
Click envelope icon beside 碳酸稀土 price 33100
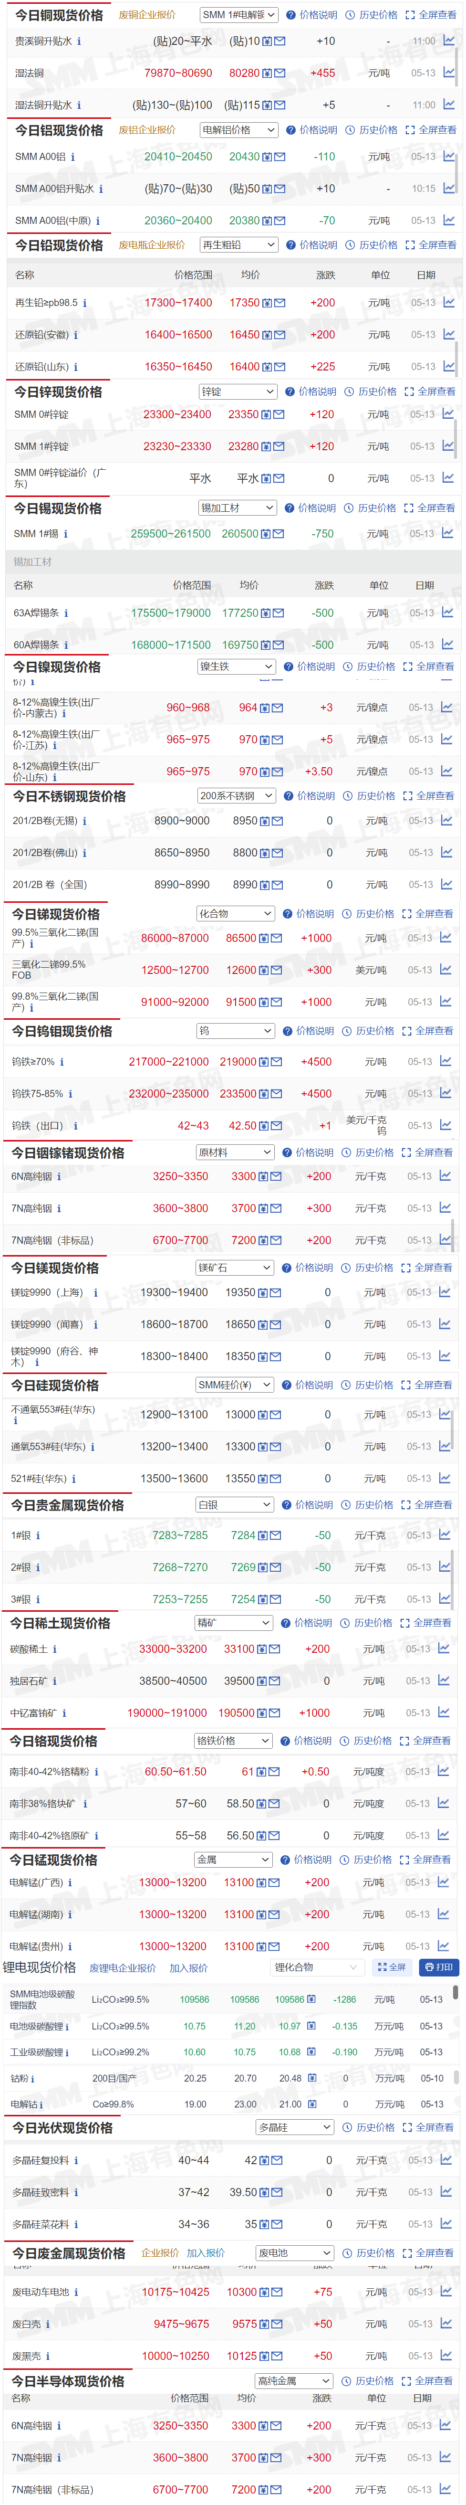275,1649
